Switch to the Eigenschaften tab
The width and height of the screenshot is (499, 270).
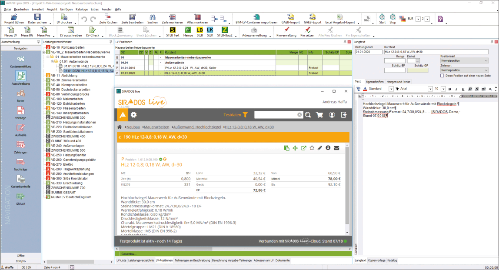[x=375, y=82]
